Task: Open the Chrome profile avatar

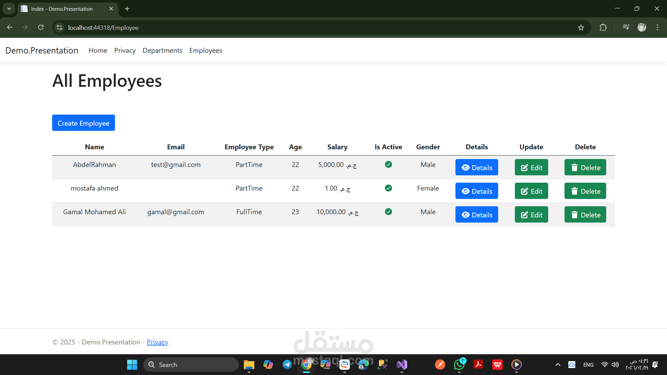Action: pyautogui.click(x=642, y=27)
